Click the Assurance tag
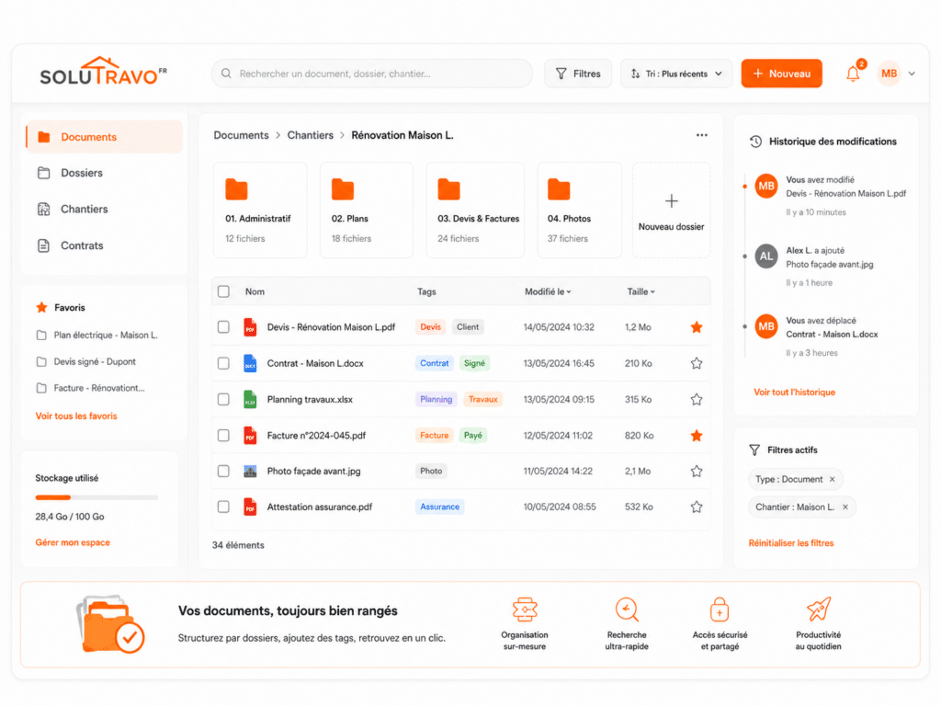This screenshot has width=941, height=706. coord(439,507)
